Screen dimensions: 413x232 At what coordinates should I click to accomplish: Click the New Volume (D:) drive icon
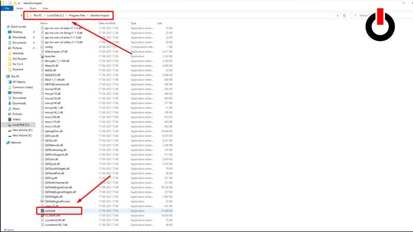pos(10,130)
